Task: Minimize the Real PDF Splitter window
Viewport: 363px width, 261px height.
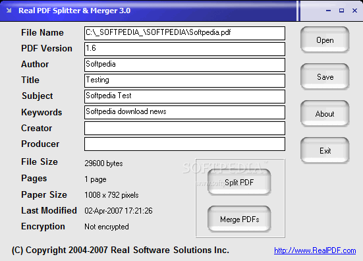Action: [328, 11]
